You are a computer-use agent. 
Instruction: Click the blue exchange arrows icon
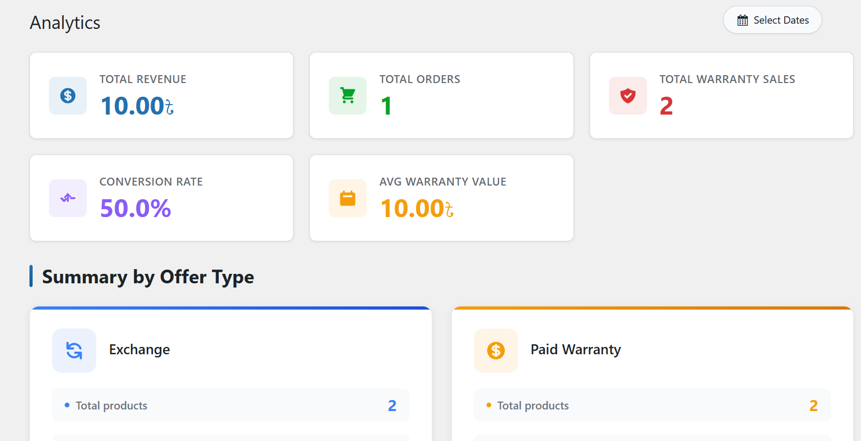point(74,351)
